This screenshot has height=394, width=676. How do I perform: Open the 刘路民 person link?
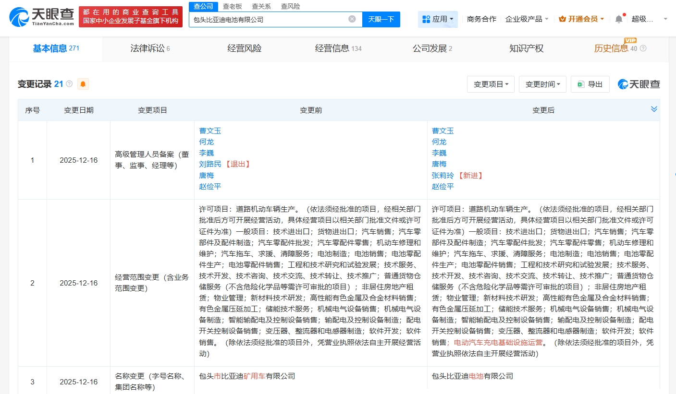pyautogui.click(x=210, y=164)
